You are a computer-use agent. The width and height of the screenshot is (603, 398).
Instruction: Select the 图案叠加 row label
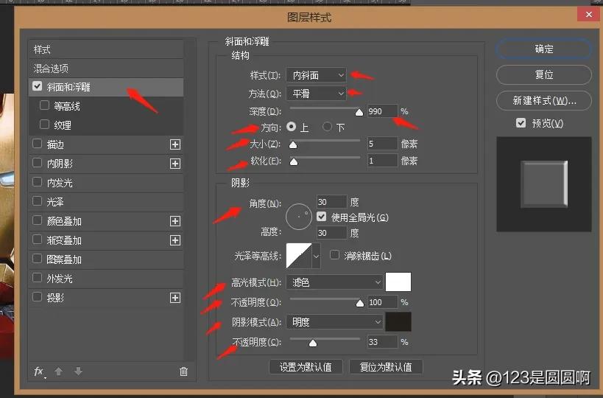(x=64, y=259)
